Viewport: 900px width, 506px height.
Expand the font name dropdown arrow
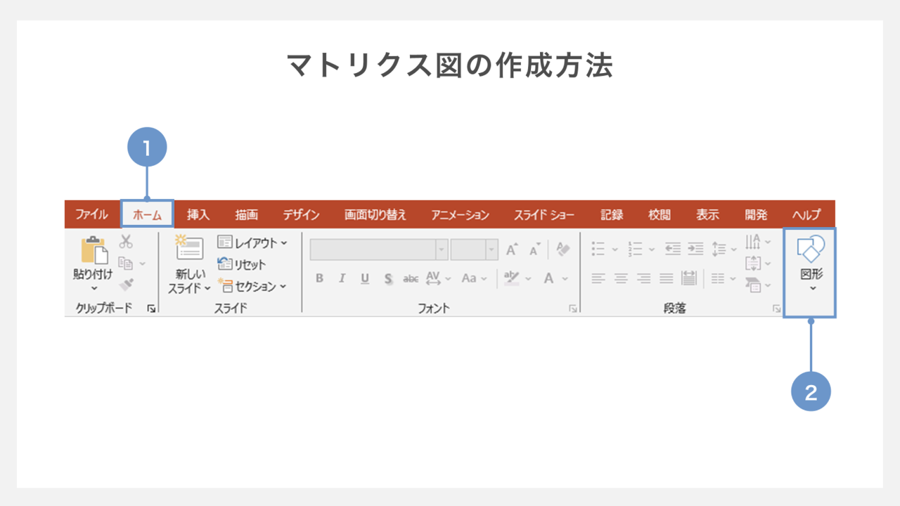coord(442,249)
